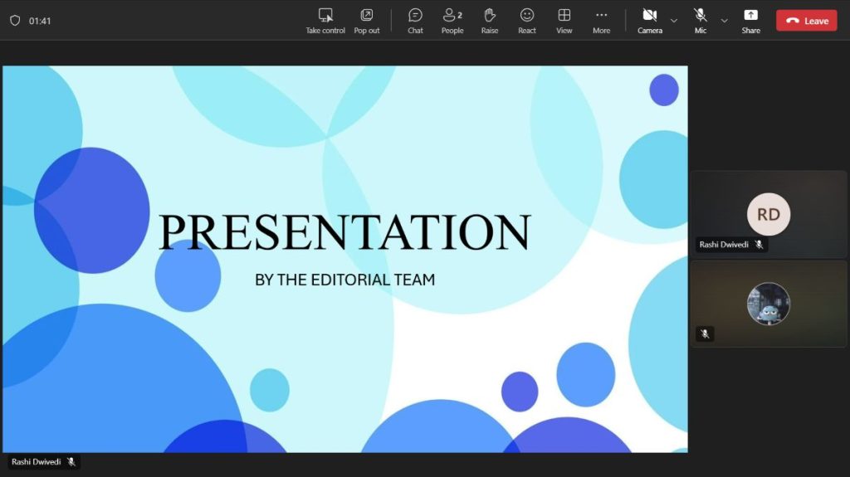Show the People participants list
Image resolution: width=850 pixels, height=477 pixels.
point(452,21)
